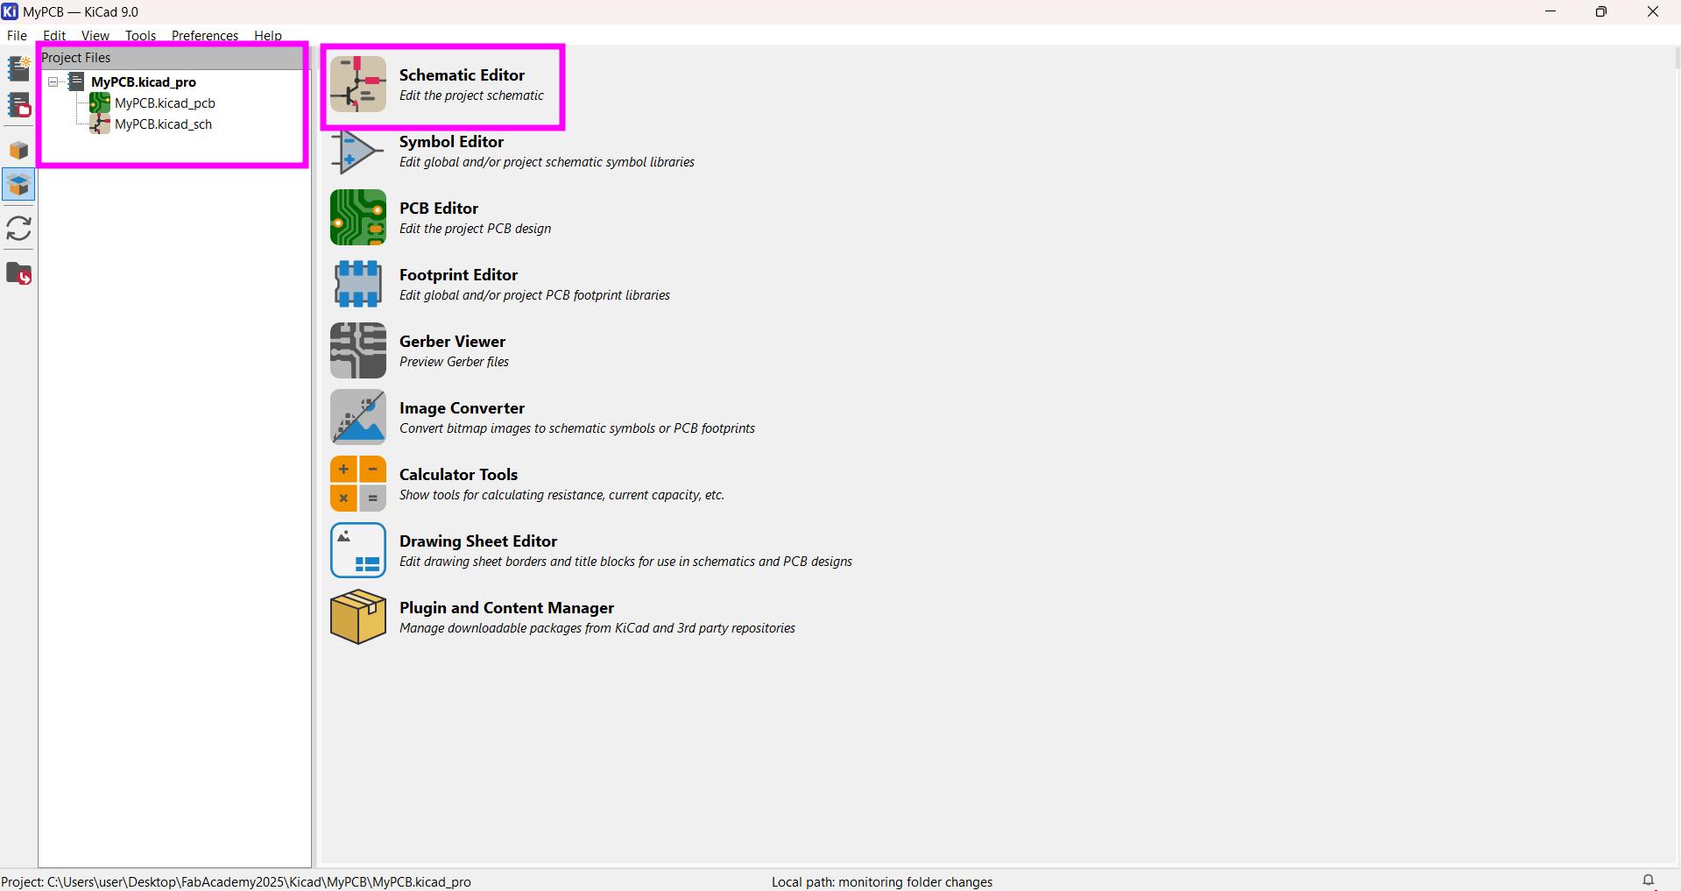Collapse the MyPCB.kicad_pro tree node
This screenshot has width=1681, height=891.
[53, 81]
